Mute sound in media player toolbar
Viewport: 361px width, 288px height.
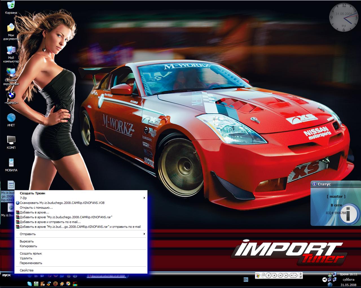pyautogui.click(x=292, y=276)
